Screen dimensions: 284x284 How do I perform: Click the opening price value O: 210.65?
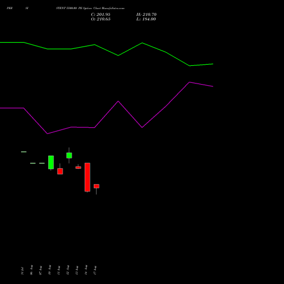[101, 19]
